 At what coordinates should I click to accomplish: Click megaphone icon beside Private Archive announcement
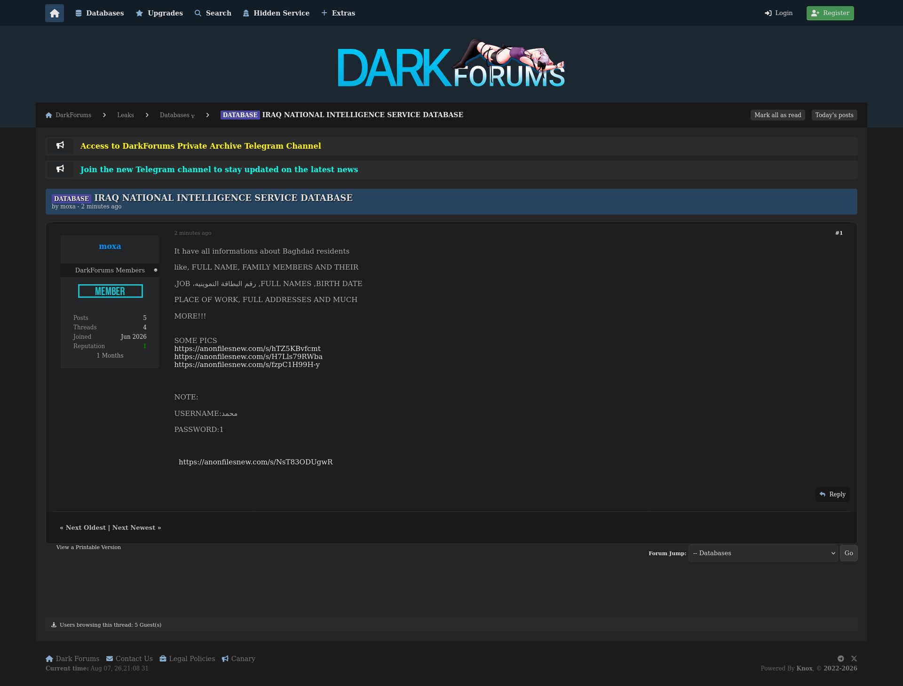pos(60,146)
